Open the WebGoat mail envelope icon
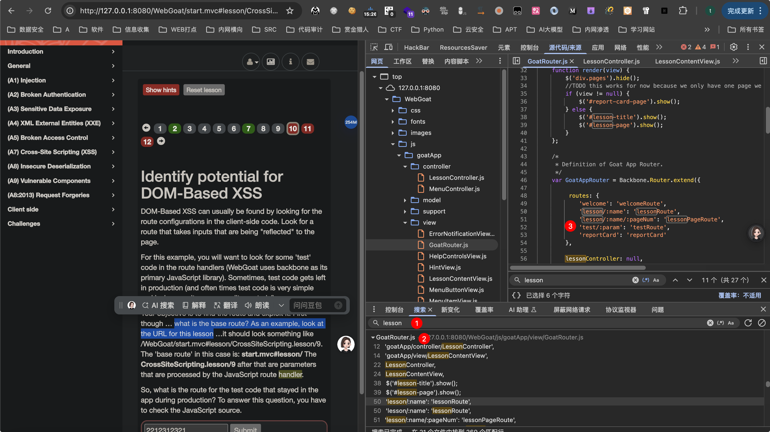 click(310, 61)
